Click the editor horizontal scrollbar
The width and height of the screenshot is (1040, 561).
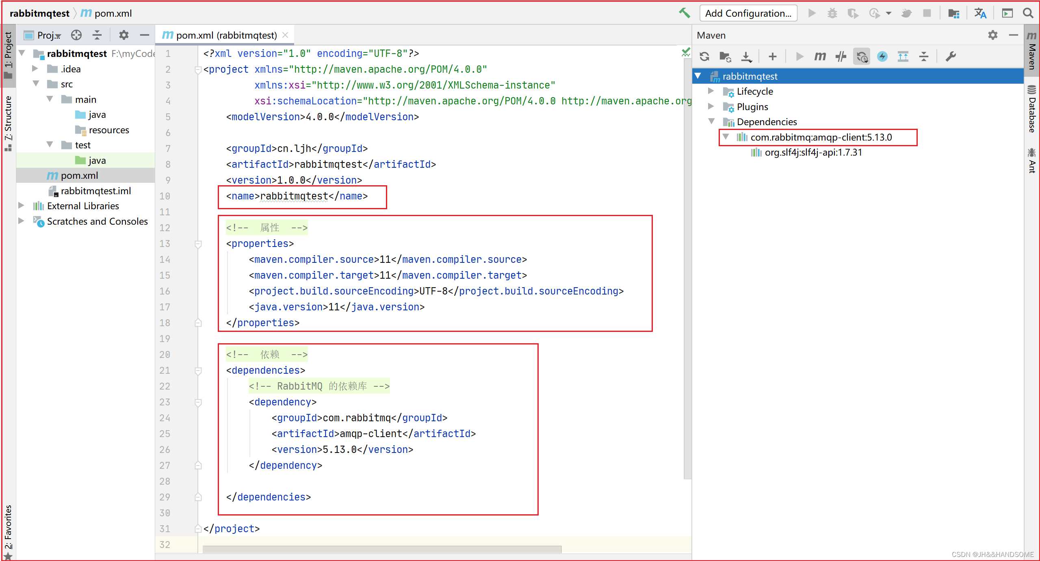point(382,549)
